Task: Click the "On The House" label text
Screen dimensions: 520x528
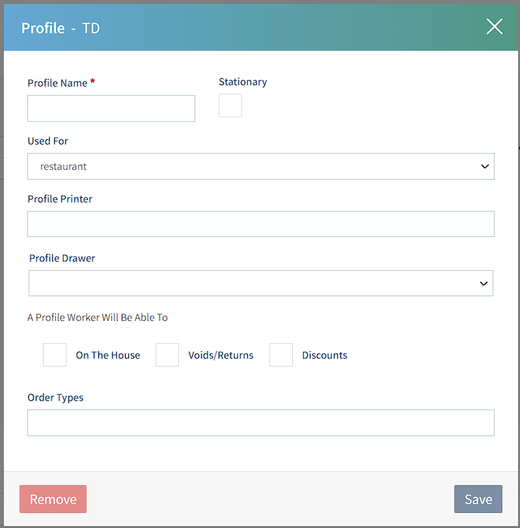Action: [x=108, y=355]
